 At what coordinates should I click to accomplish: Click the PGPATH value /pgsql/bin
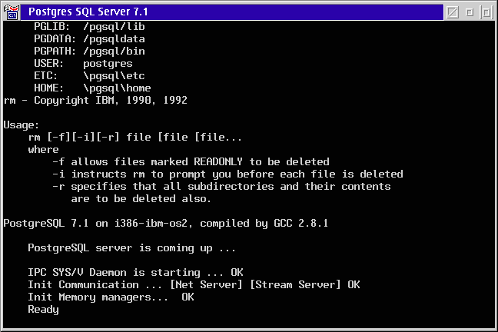tap(114, 51)
